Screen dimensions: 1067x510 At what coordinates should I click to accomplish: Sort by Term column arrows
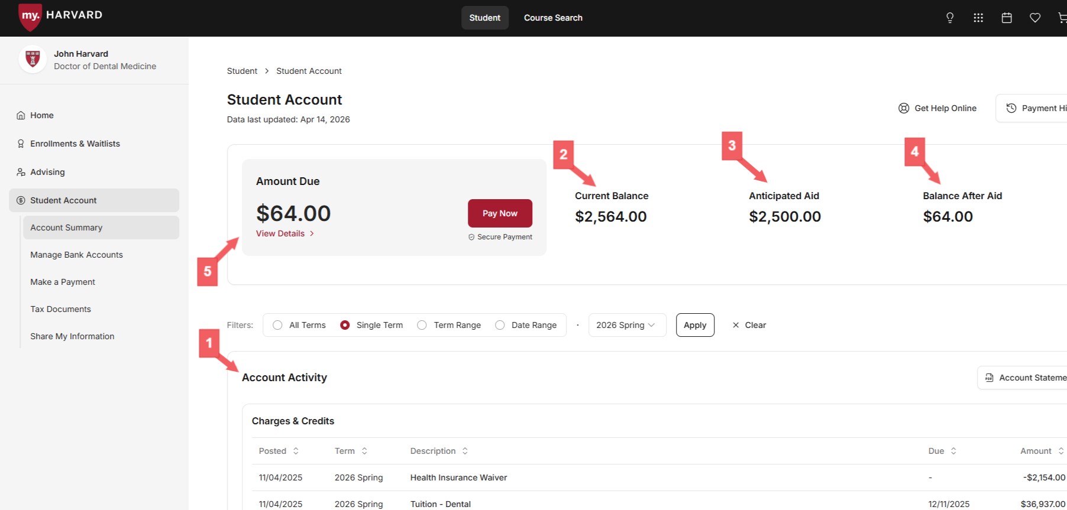pos(364,451)
